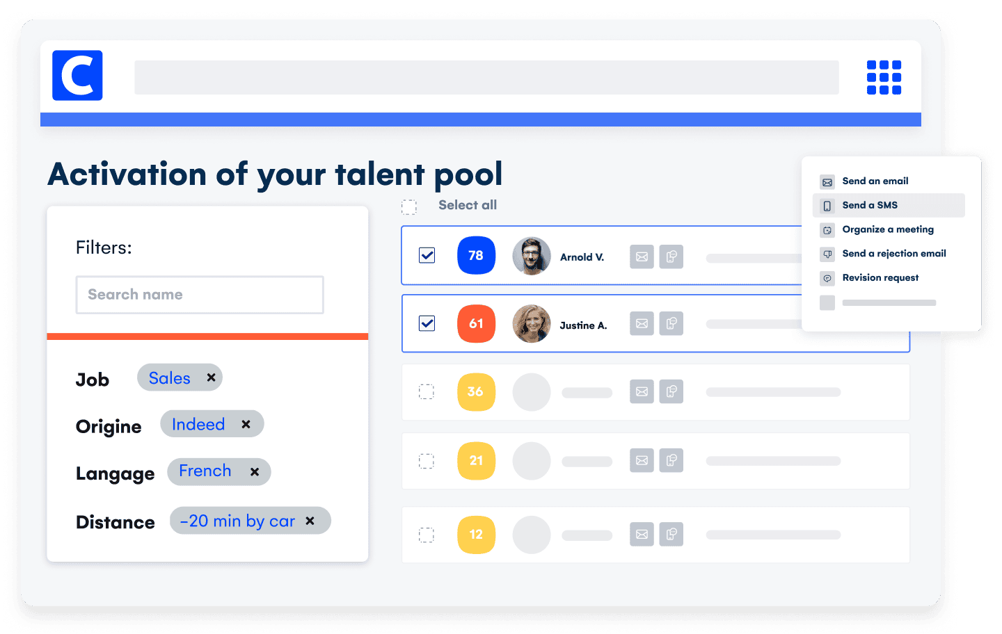Click the email icon for Justine A.

pyautogui.click(x=642, y=323)
